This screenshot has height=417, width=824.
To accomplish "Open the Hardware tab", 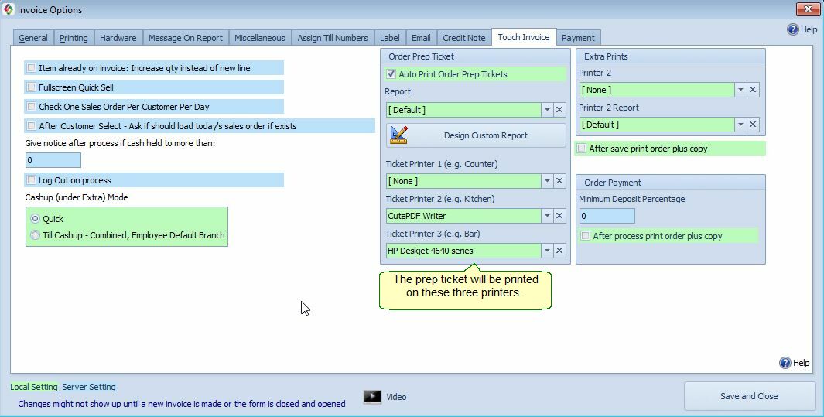I will click(118, 38).
